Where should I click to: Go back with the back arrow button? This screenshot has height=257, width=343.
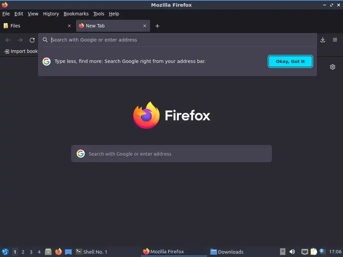coord(8,40)
